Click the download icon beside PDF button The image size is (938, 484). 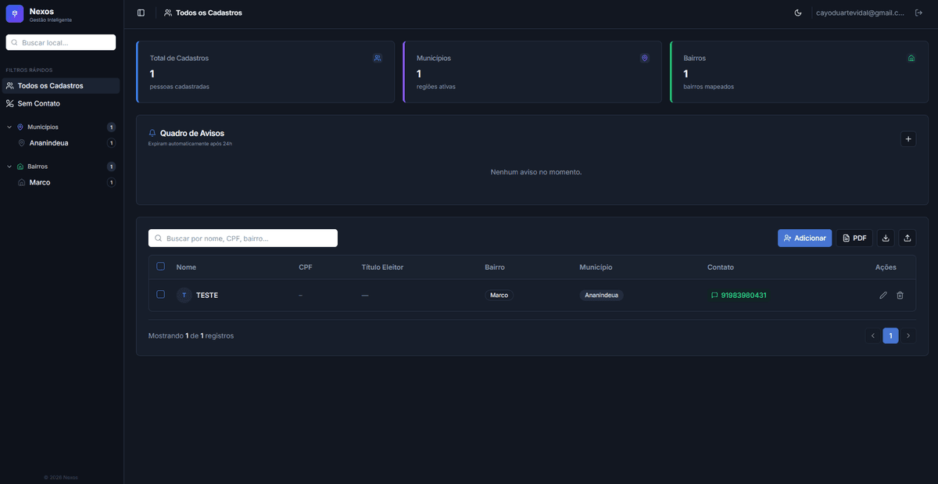(886, 238)
